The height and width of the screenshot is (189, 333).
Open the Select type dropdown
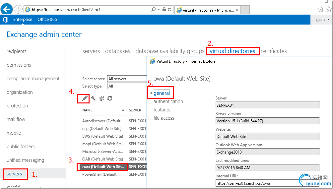(x=127, y=86)
